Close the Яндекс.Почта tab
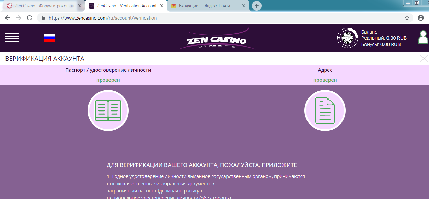 point(244,6)
